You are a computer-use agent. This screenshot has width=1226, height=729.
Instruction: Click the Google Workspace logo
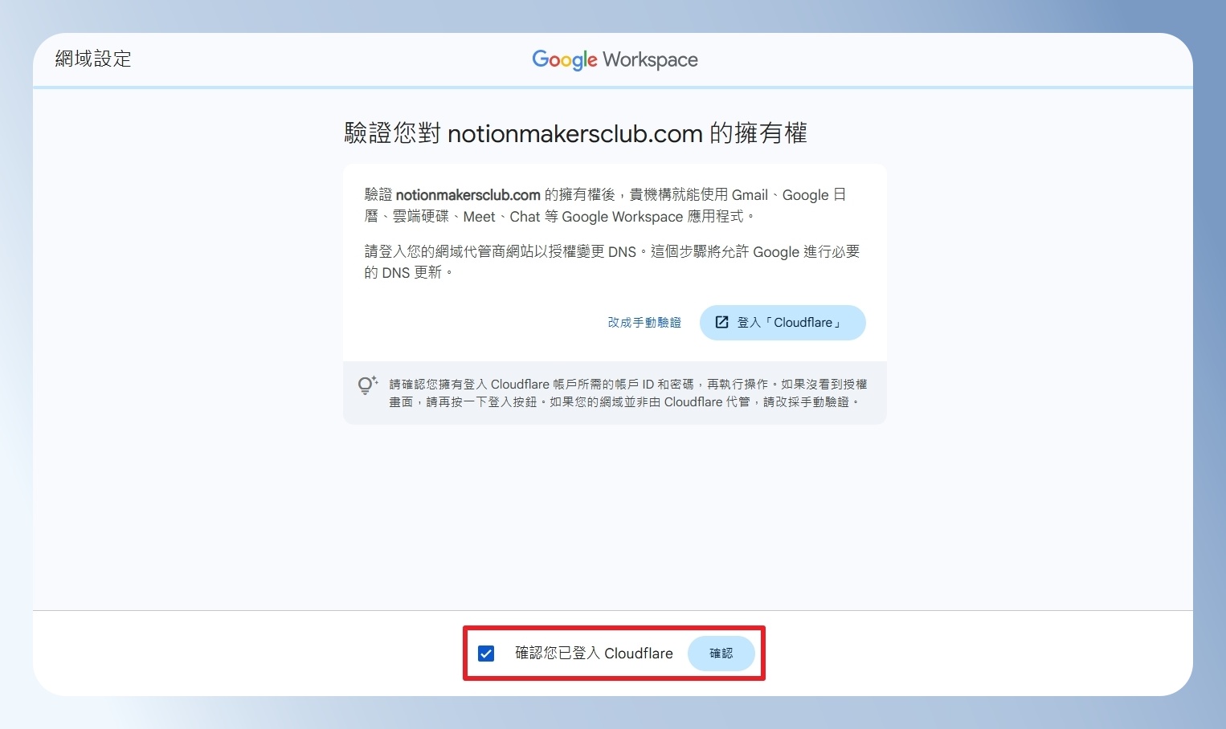point(615,59)
